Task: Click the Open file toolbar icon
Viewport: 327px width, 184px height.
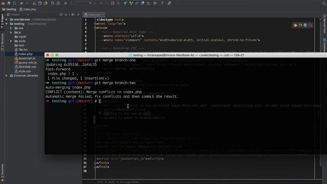Action: 3,3
